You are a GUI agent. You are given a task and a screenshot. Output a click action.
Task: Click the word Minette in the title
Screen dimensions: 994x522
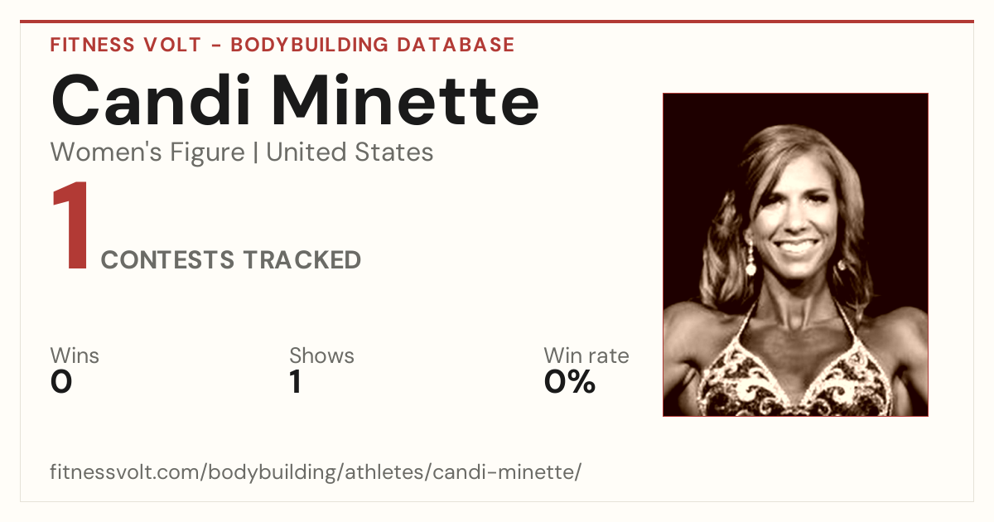(406, 100)
